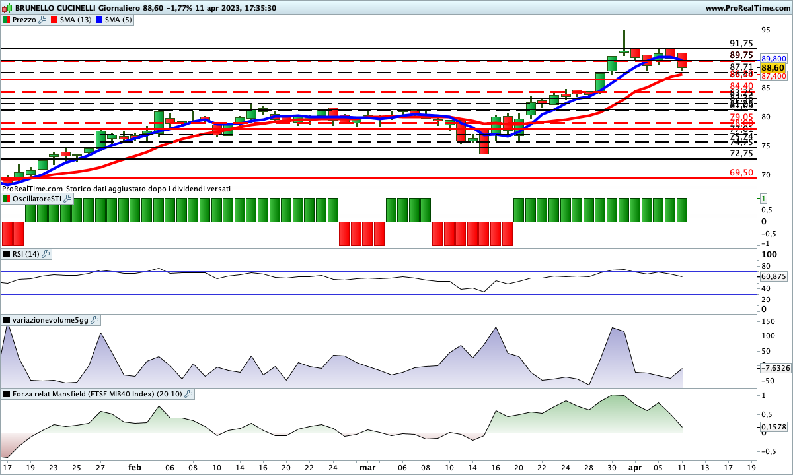Image resolution: width=793 pixels, height=475 pixels.
Task: Open the www.ProRealTime.com link
Action: tap(747, 8)
